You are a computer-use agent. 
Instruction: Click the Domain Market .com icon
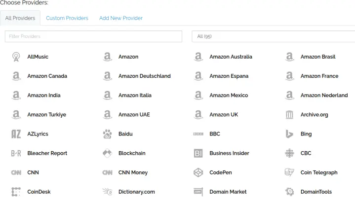point(198,192)
